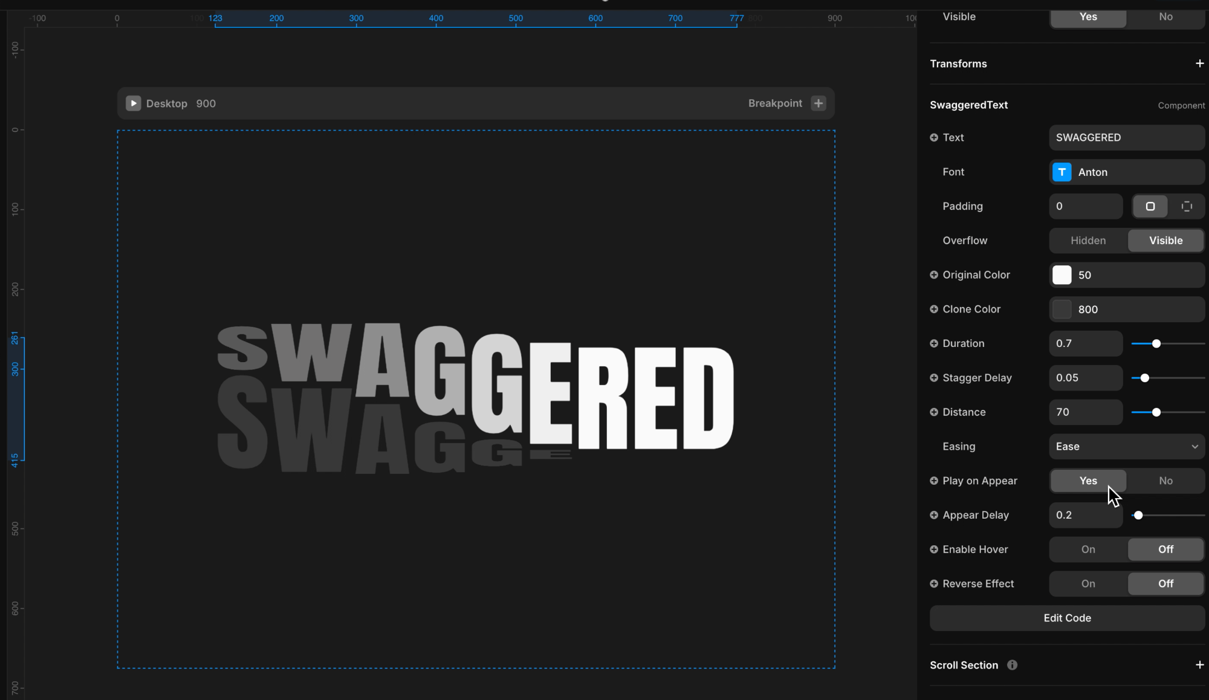The image size is (1209, 700).
Task: Select uniform padding mode icon
Action: coord(1150,207)
